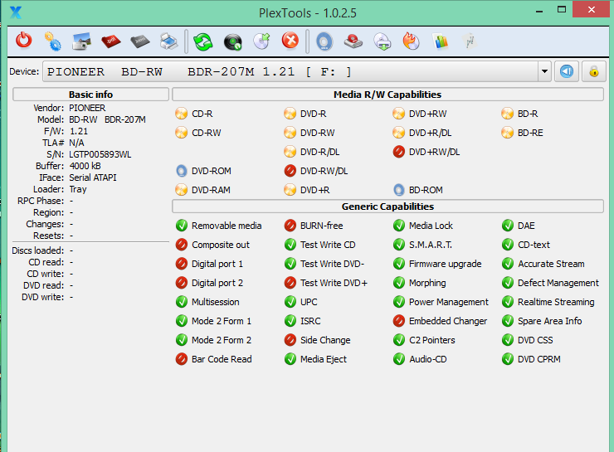Click the Composite out label
Image resolution: width=614 pixels, height=452 pixels.
coord(221,245)
